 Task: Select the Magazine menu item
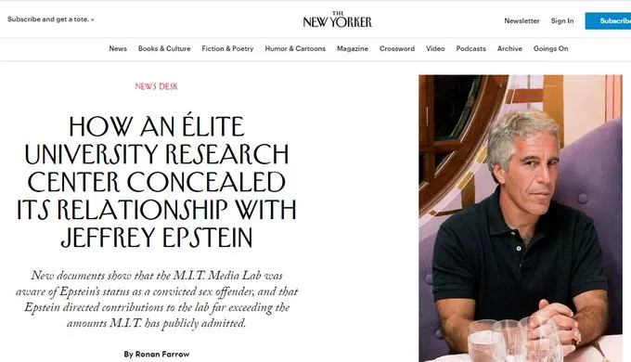point(353,48)
